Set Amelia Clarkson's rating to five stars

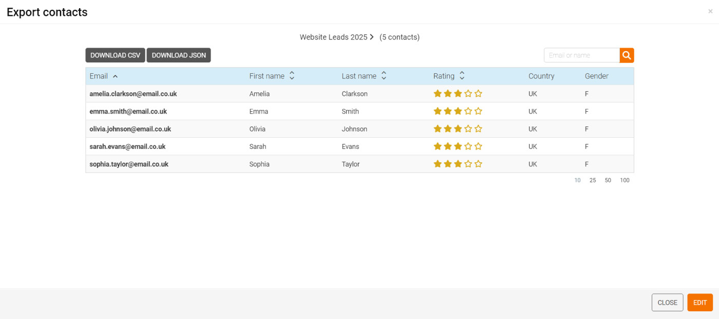[x=478, y=94]
